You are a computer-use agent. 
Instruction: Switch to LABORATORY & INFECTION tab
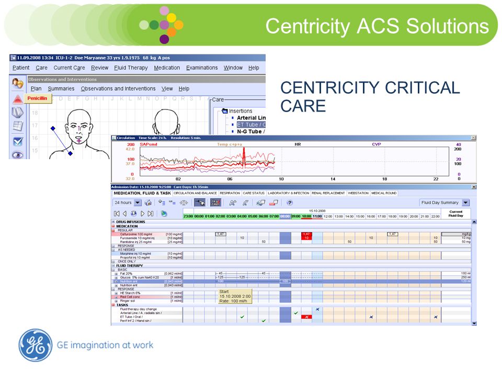289,193
